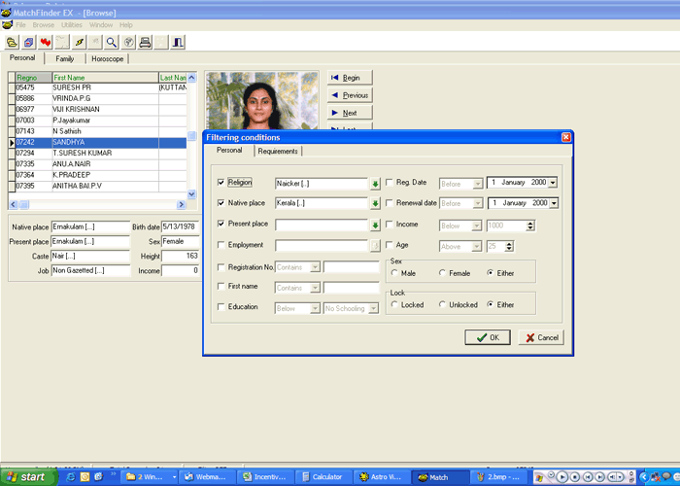This screenshot has width=680, height=486.
Task: Tick the Registration No. checkbox
Action: pos(221,267)
